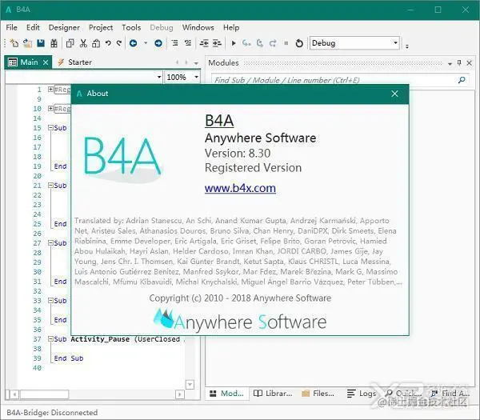Open the Designer menu

(x=64, y=27)
